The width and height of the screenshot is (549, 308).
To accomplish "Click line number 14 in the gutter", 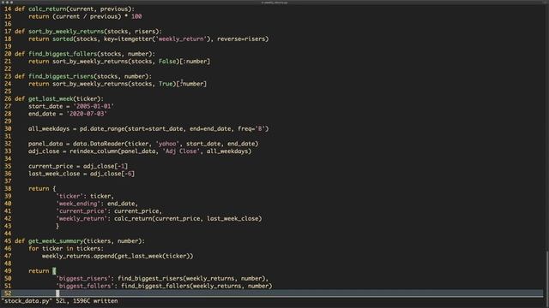I will [8, 9].
